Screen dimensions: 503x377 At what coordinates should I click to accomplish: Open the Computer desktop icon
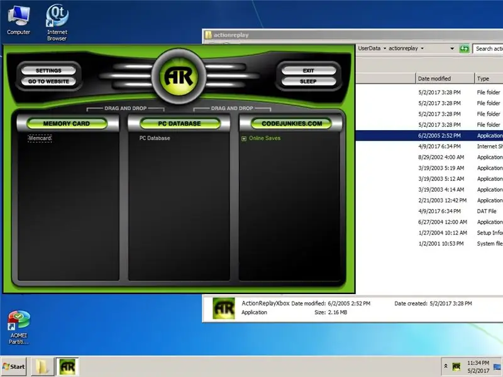(x=19, y=20)
